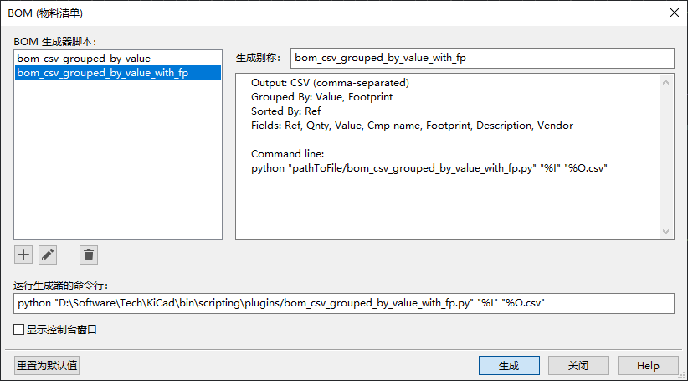Screen dimensions: 688x381
Task: Delete the selected generator with trash icon
Action: coord(89,255)
